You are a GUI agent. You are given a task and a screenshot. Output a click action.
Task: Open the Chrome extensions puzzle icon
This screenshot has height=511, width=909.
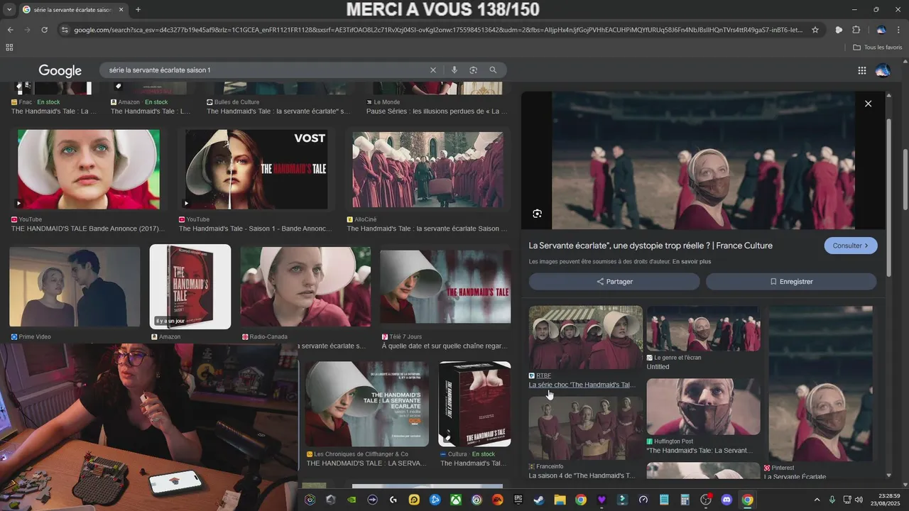point(856,30)
